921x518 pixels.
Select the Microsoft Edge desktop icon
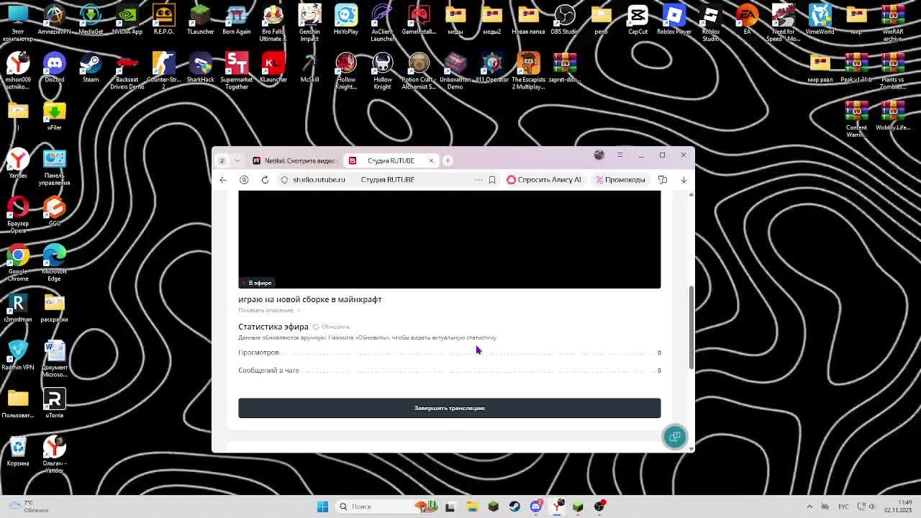(x=54, y=263)
